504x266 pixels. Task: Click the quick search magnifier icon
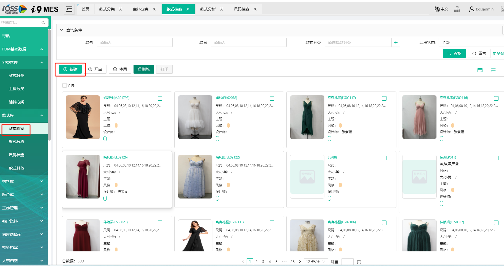(x=43, y=23)
